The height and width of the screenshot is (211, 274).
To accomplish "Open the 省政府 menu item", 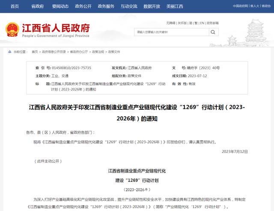I will pos(38,6).
